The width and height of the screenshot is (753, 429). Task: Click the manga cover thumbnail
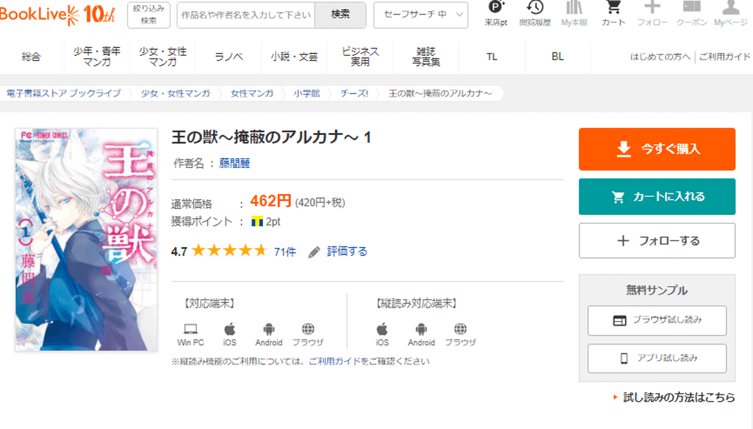coord(86,240)
